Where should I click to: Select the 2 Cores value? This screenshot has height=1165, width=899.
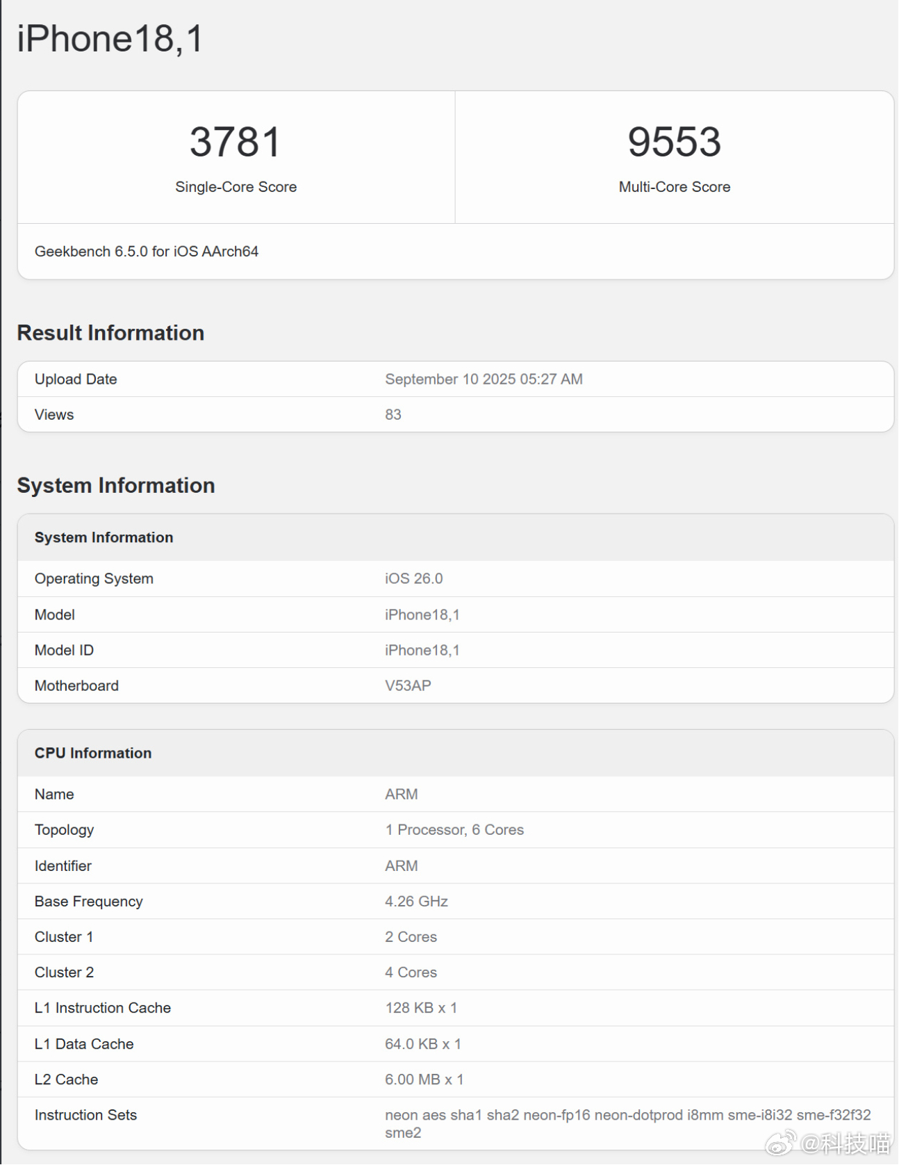411,937
